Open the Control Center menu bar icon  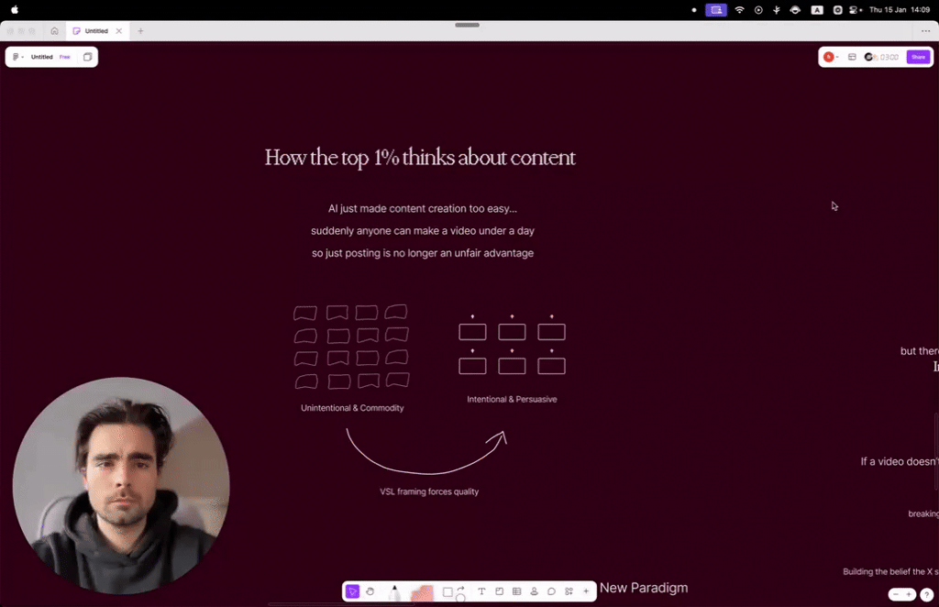(x=856, y=9)
